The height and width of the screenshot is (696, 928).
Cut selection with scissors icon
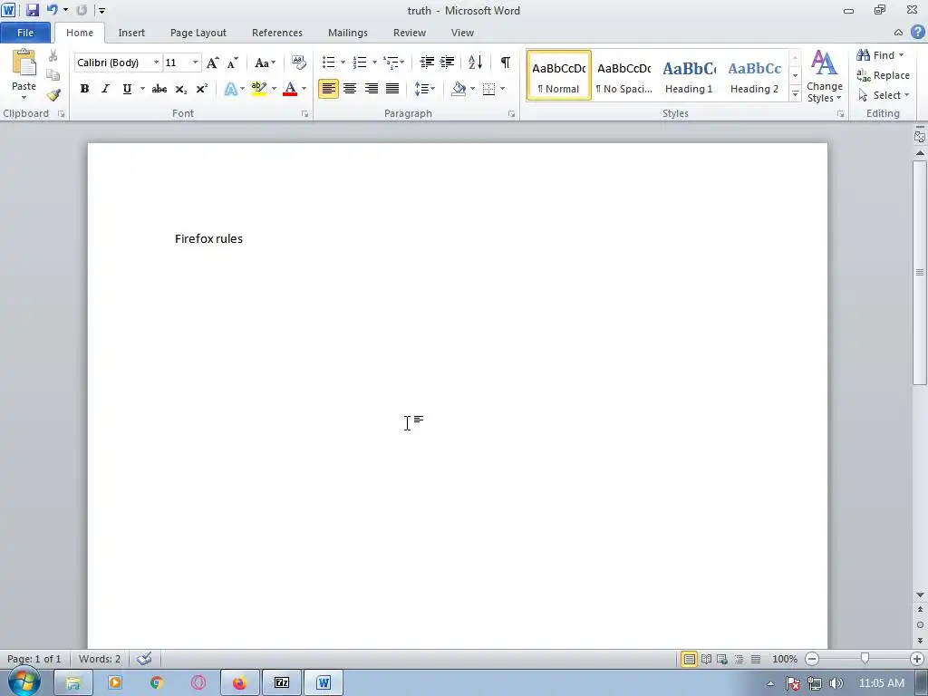(53, 55)
